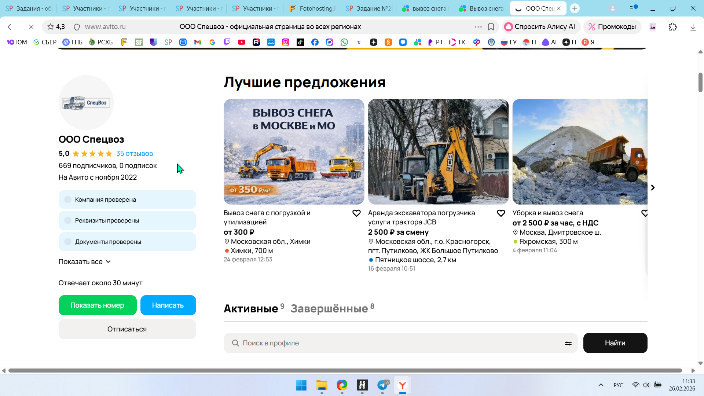The height and width of the screenshot is (396, 704).
Task: Click the horizontal page scrollbar
Action: (x=345, y=371)
